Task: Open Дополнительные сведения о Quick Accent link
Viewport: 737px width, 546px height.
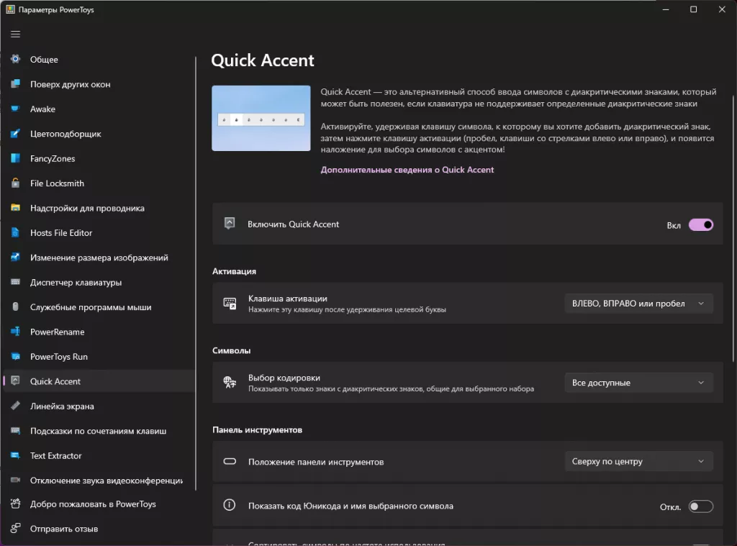Action: pos(407,170)
